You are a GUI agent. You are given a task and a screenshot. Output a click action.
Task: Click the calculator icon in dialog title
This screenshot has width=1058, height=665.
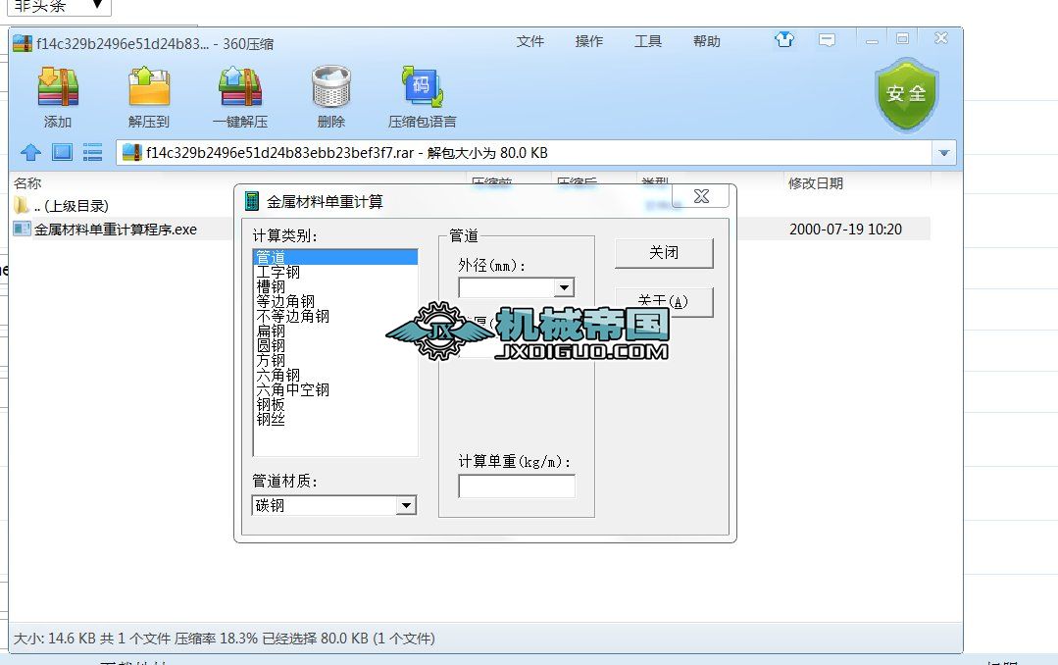coord(252,201)
